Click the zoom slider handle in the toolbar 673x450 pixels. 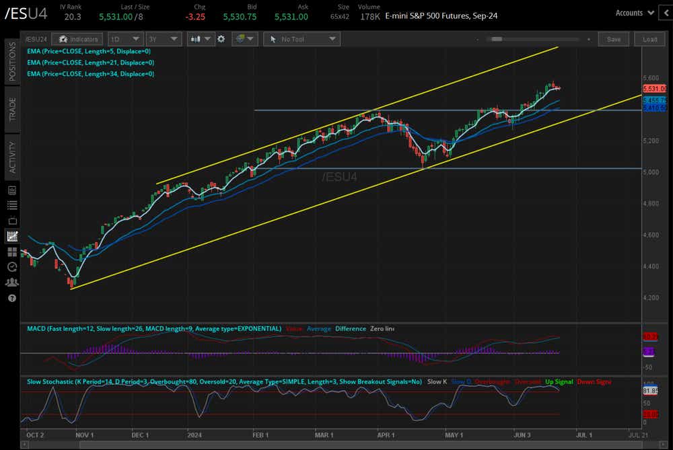pyautogui.click(x=497, y=39)
